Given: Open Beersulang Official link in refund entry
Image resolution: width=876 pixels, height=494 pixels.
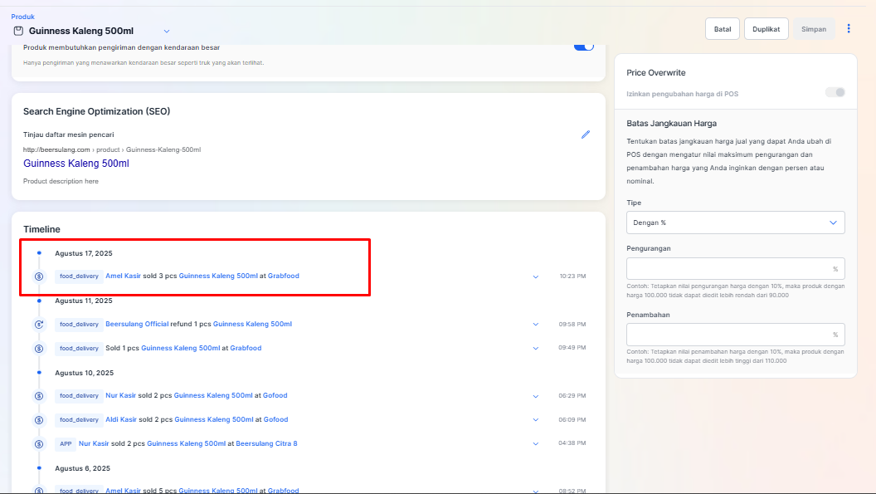Looking at the screenshot, I should (x=137, y=324).
